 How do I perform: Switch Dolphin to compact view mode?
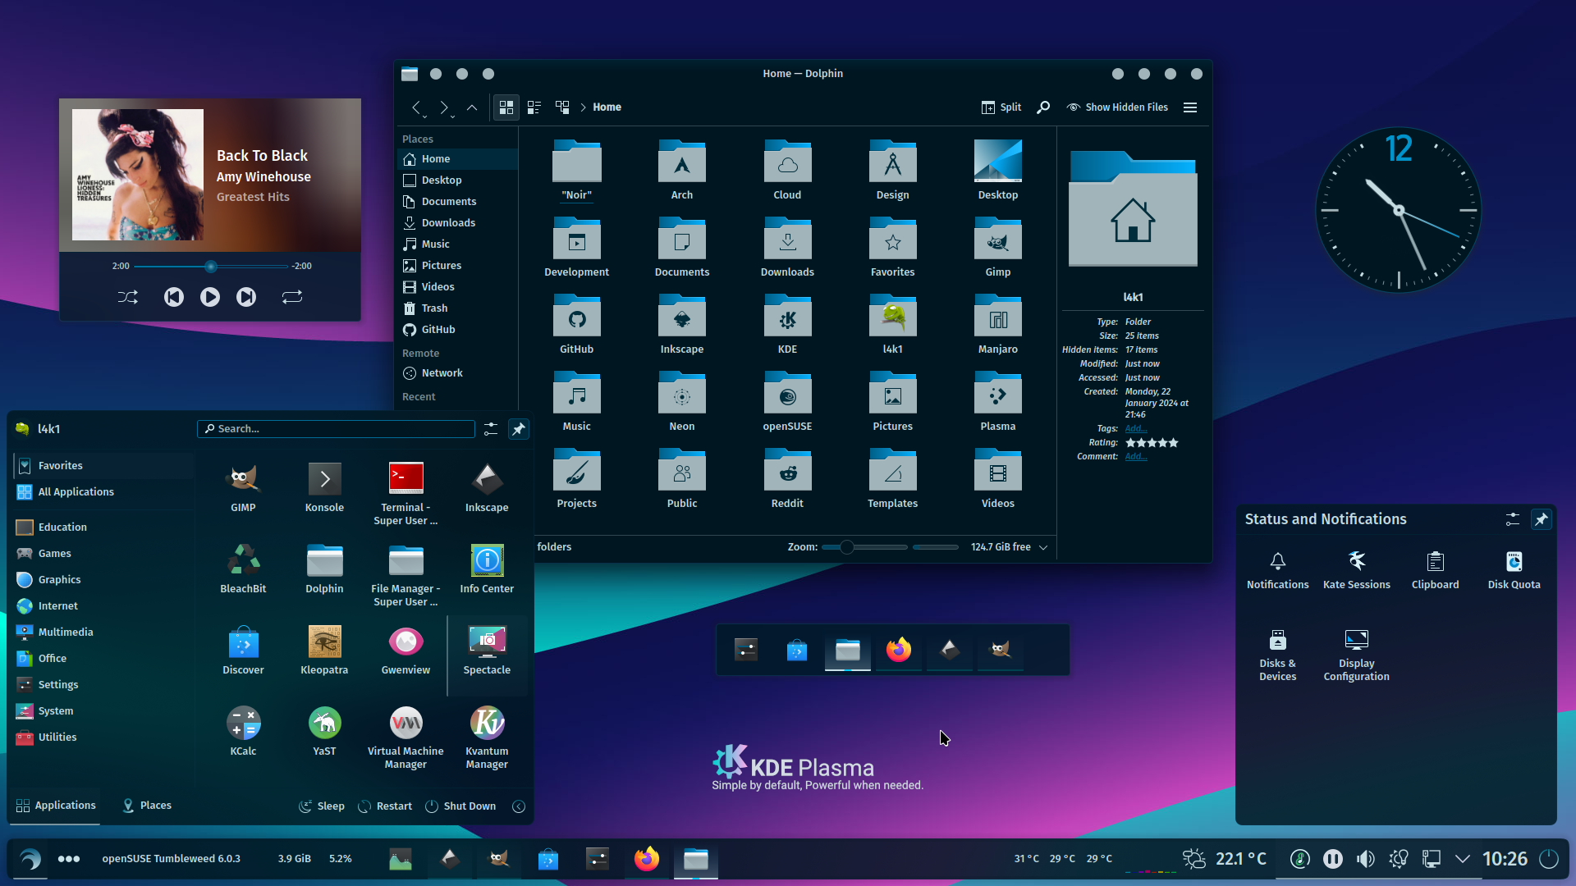point(534,107)
